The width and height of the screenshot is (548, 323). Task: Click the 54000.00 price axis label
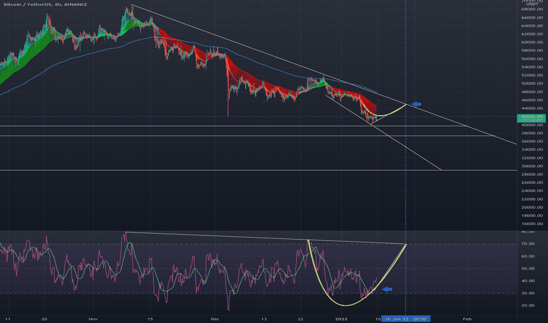[x=532, y=67]
